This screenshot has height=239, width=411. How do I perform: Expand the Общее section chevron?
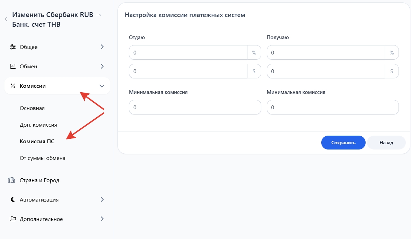[102, 47]
